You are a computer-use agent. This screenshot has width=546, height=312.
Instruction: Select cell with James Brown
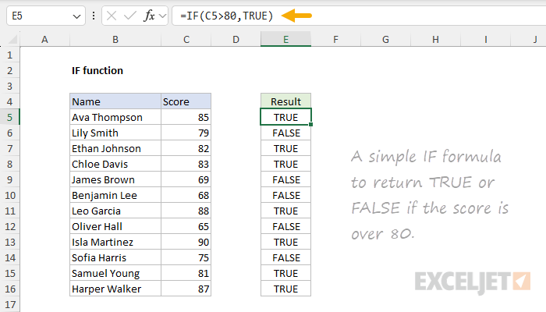(x=115, y=179)
